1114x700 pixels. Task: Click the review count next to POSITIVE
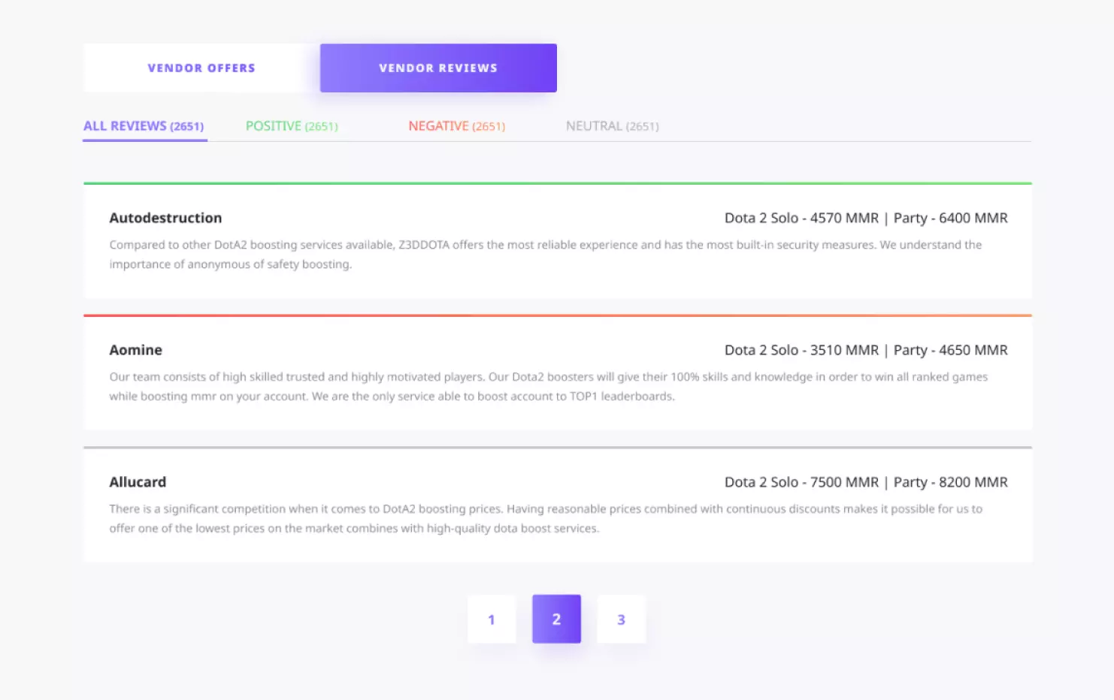[322, 126]
